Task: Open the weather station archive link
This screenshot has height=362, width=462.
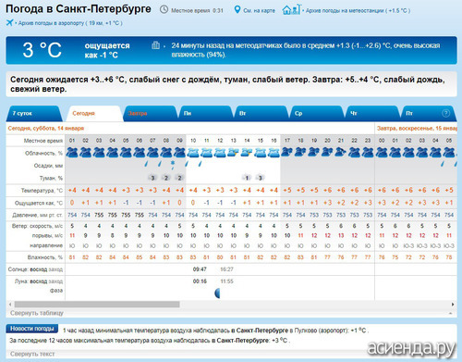Action: coord(358,10)
